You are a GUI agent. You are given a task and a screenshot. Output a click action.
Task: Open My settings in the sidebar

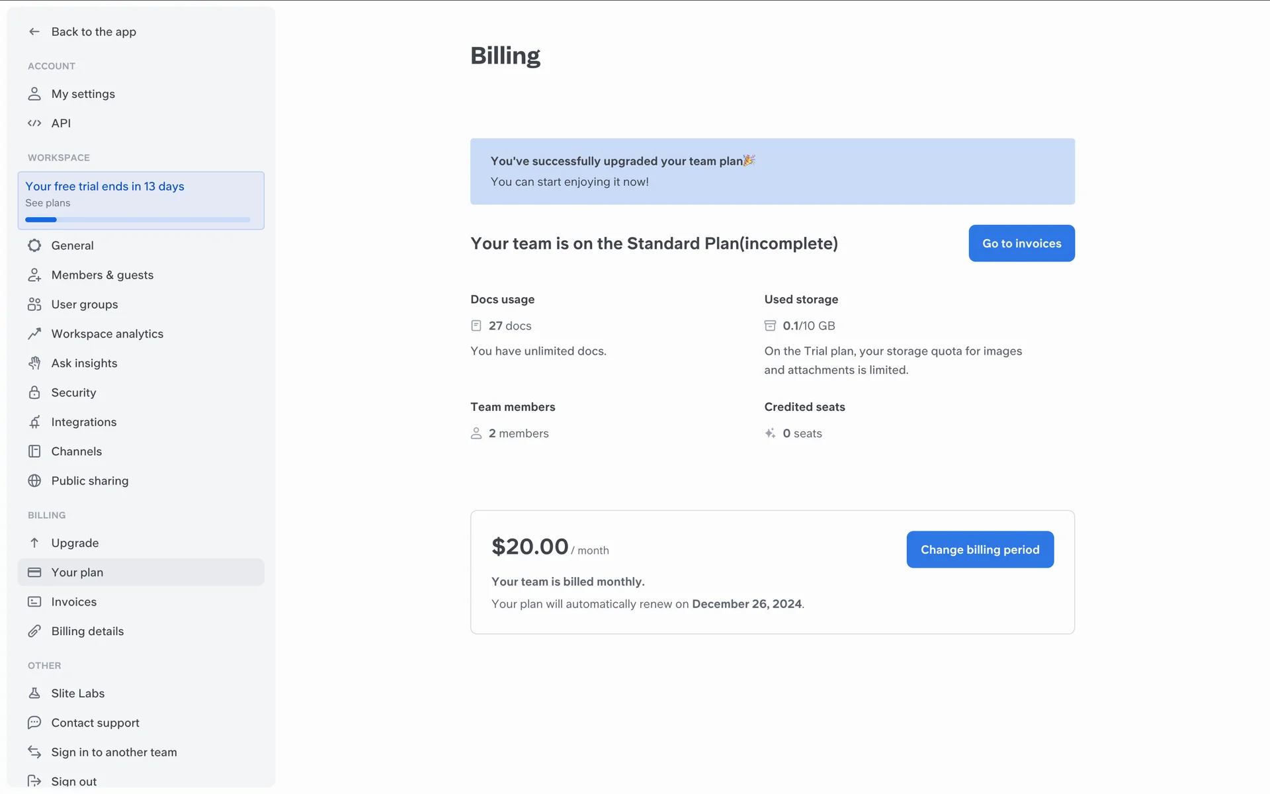(83, 94)
